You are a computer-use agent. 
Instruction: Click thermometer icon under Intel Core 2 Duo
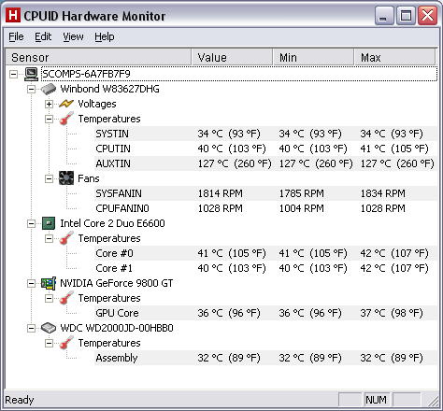66,238
